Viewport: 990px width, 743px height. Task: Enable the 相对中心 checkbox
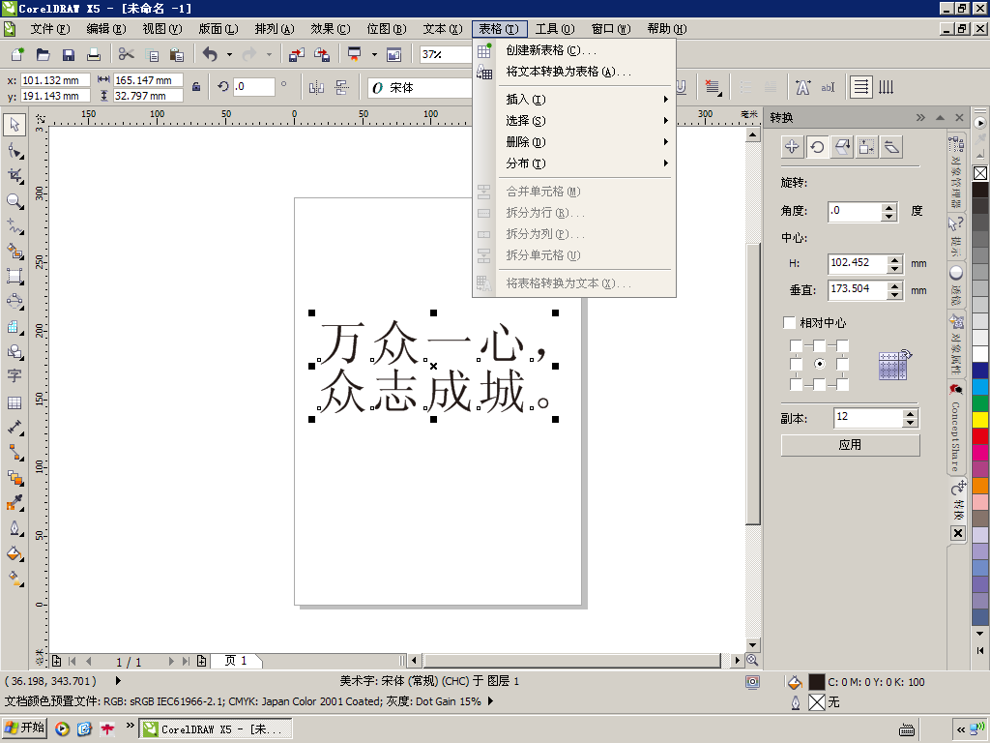coord(789,323)
